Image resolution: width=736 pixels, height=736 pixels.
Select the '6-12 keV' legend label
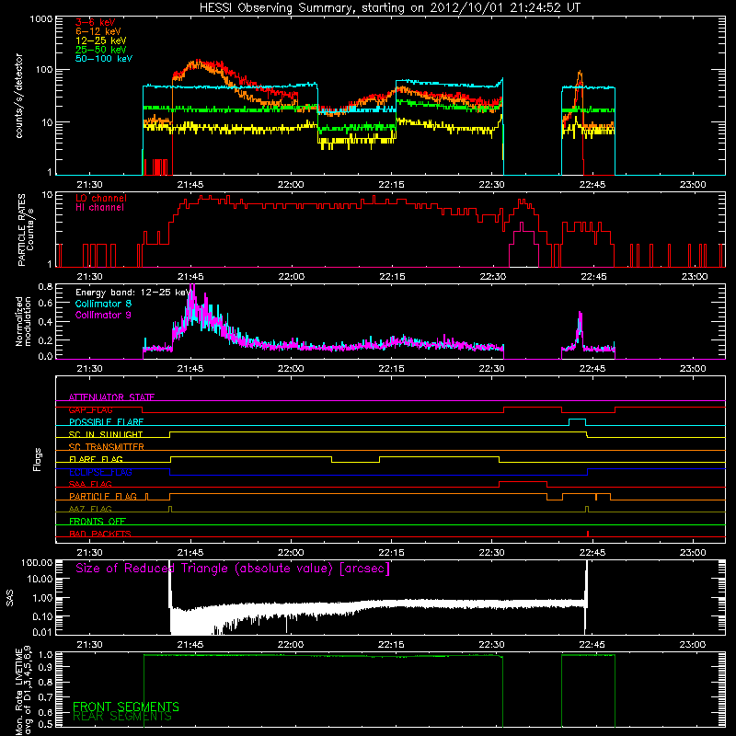pyautogui.click(x=98, y=31)
